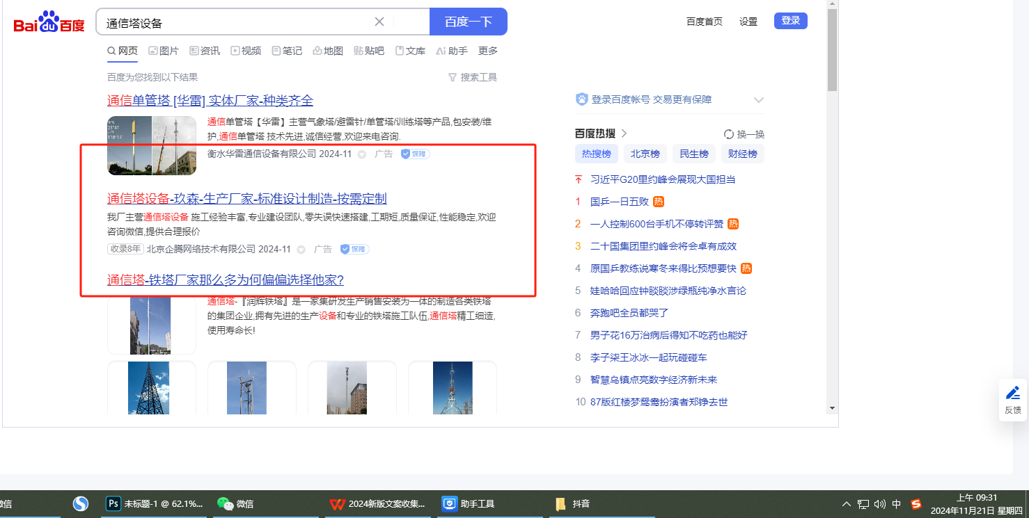The image size is (1029, 518).
Task: Open result 通信单管塔 [华雷] 实体厂家-种类齐全
Action: click(x=210, y=101)
